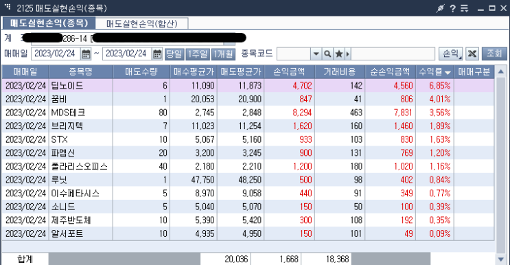Select the 딥노이드 row

[x=248, y=86]
